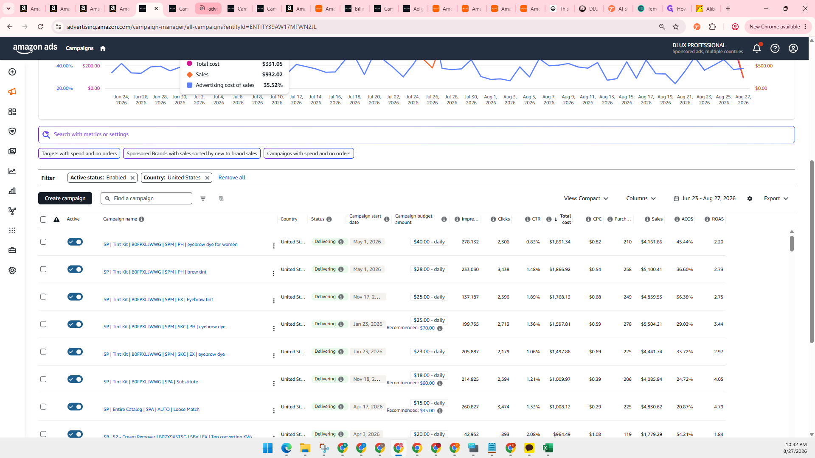Edit the $40.00 daily budget field
Image resolution: width=815 pixels, height=458 pixels.
[x=429, y=242]
